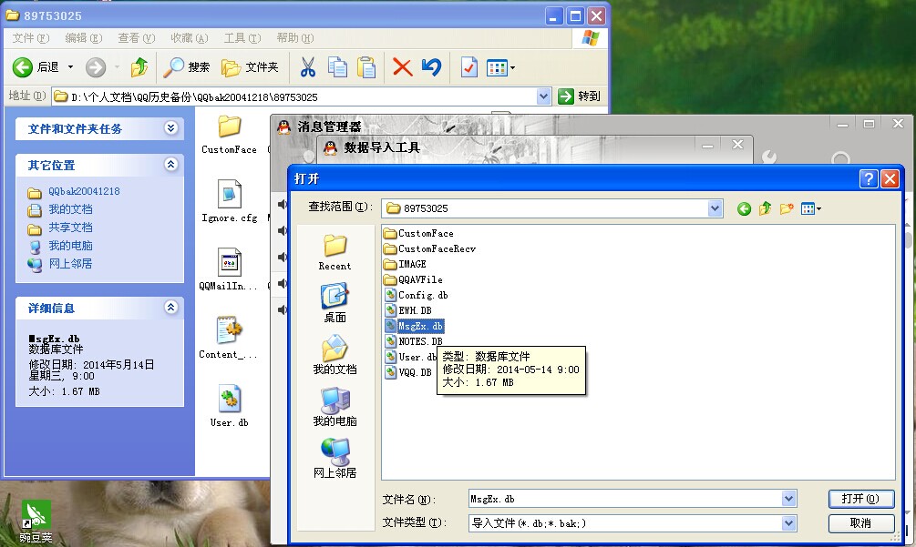This screenshot has height=547, width=916.
Task: Click the 打开 button in dialog
Action: (861, 499)
